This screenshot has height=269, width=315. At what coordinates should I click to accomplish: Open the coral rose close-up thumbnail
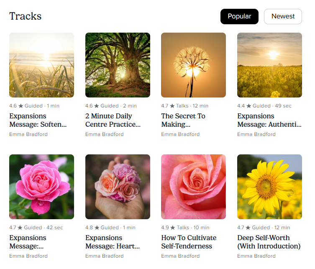(193, 187)
